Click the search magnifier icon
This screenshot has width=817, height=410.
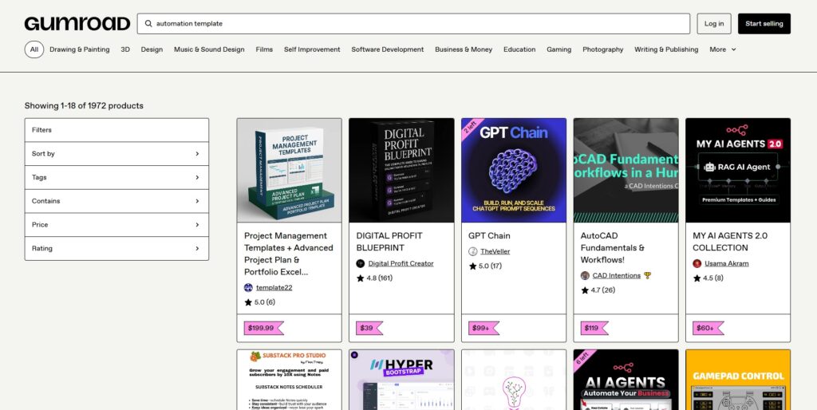148,24
